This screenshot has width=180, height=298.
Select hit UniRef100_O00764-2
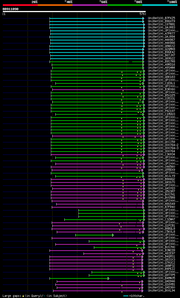(163, 145)
